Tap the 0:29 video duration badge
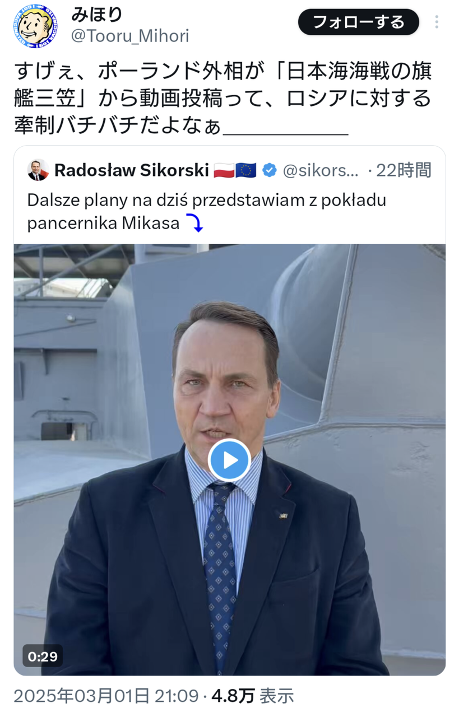Image resolution: width=459 pixels, height=717 pixels. [x=43, y=655]
